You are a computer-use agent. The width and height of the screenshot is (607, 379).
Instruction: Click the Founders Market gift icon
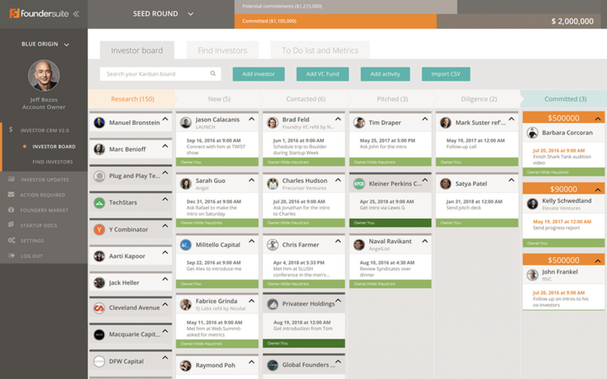coord(11,210)
